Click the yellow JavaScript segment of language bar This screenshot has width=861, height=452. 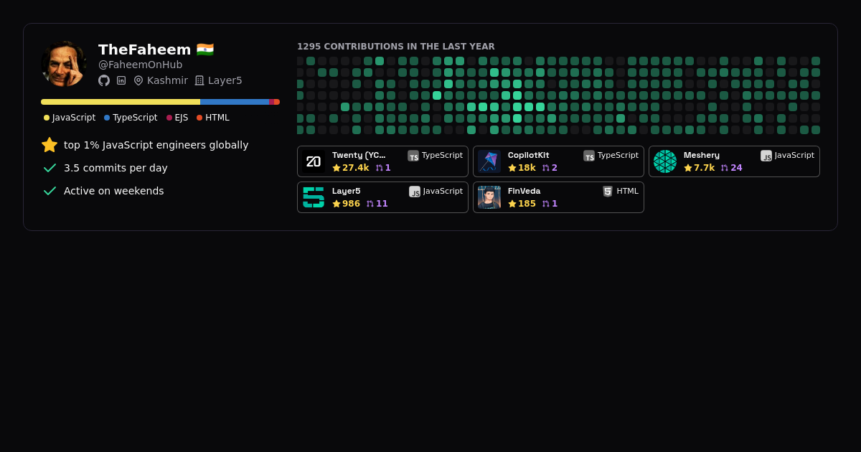click(x=121, y=102)
